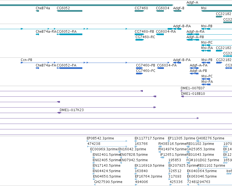Open the Adgf-B-PA protein label
This screenshot has height=186, width=232.
click(182, 60)
